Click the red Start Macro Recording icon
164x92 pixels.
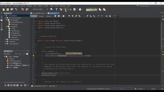107,16
